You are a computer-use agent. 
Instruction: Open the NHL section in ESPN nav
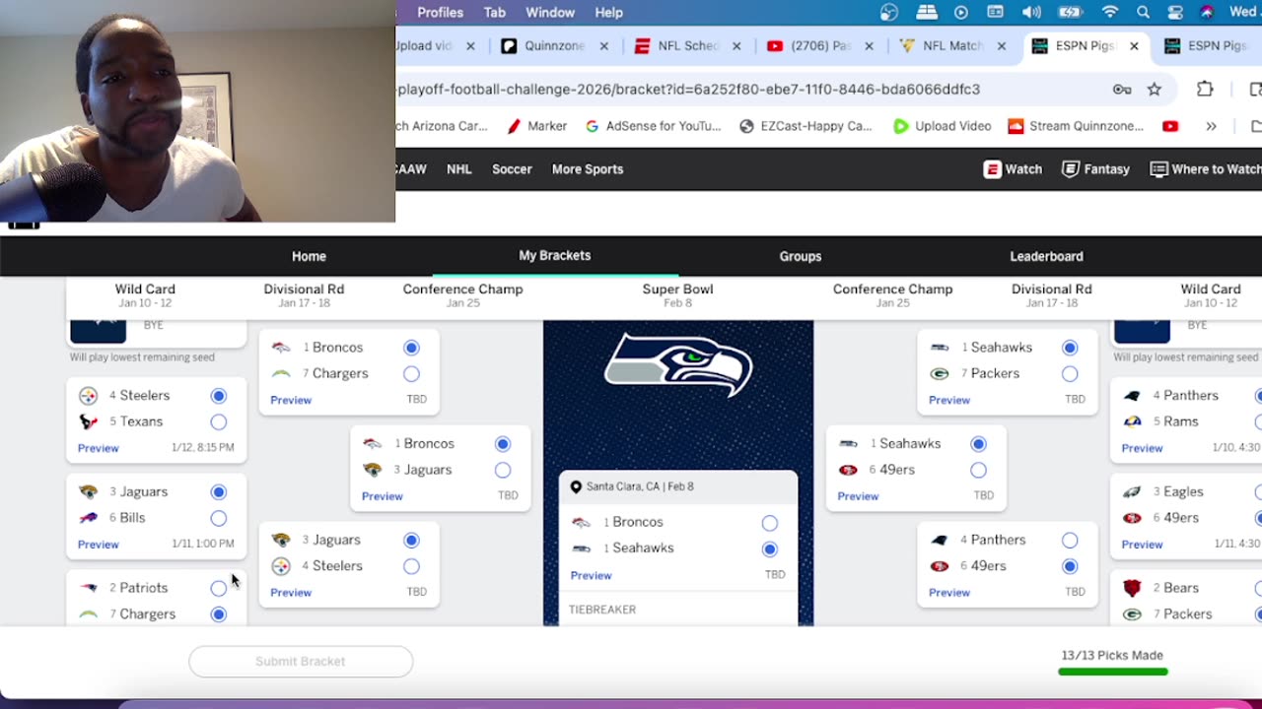(x=459, y=169)
